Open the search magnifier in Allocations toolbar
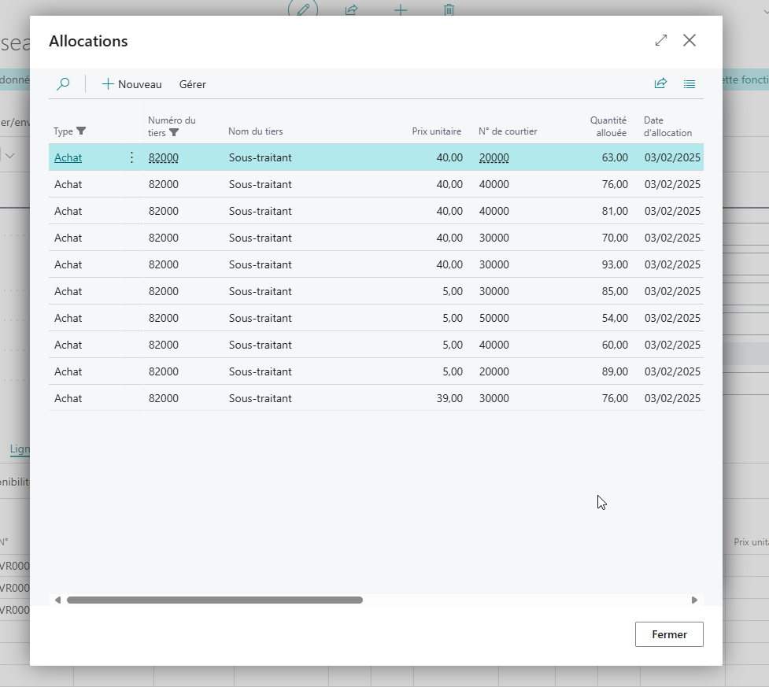This screenshot has height=687, width=769. point(63,84)
